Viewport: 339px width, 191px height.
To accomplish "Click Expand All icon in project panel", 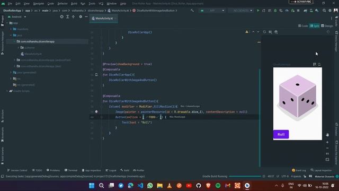I will (x=67, y=16).
